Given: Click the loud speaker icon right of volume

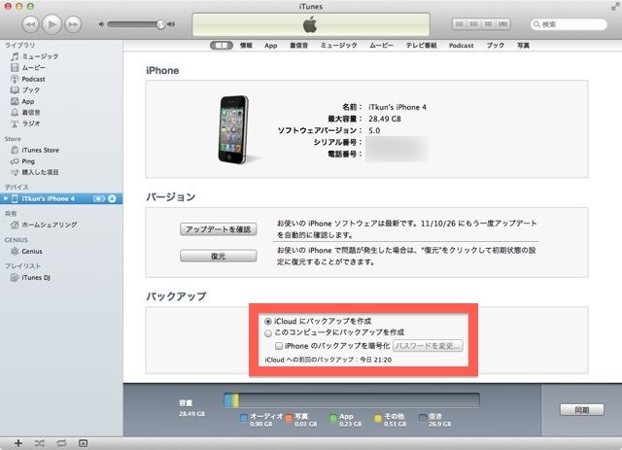Looking at the screenshot, I should (171, 24).
